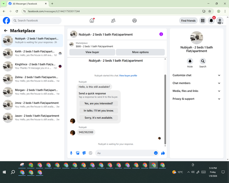Open the Home feed icon

92,21
